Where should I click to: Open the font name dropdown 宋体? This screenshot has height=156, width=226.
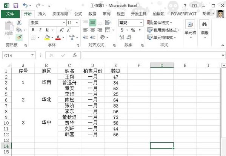coord(64,23)
